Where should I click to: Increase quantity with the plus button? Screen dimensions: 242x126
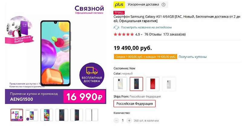point(129,121)
